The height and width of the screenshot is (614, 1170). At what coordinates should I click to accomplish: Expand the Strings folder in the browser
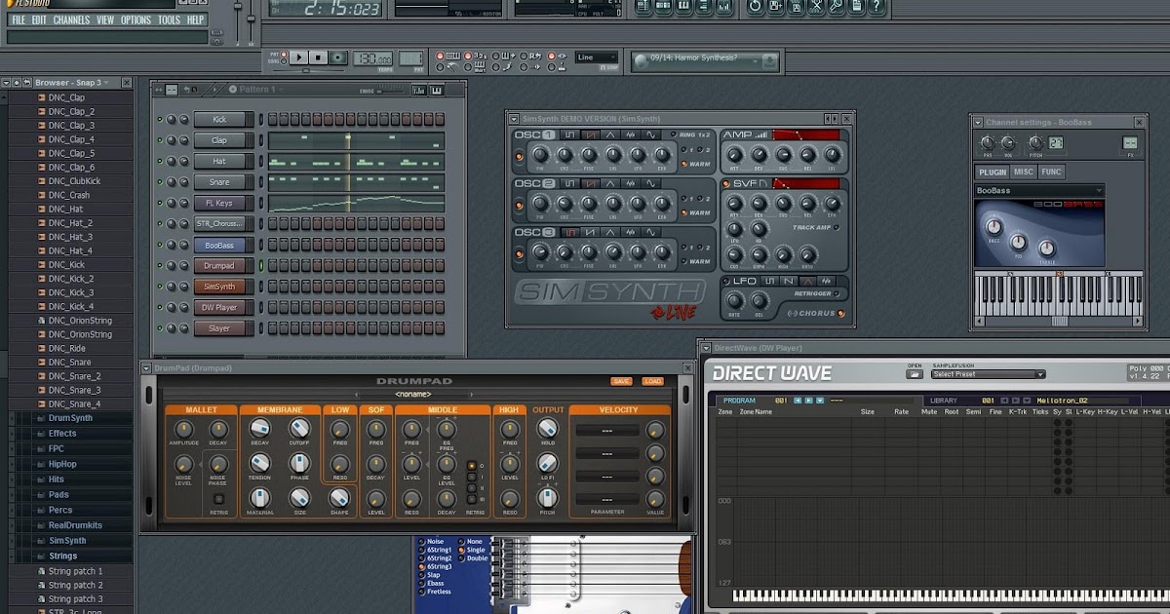pos(63,555)
